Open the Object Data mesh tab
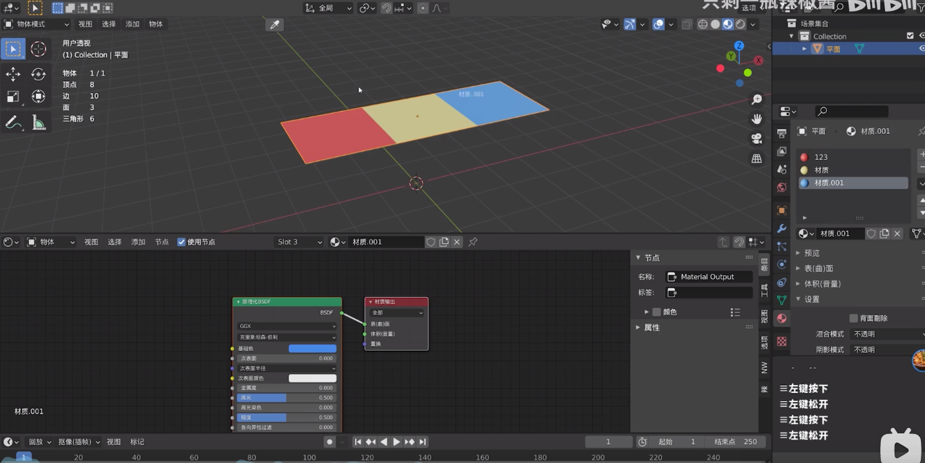The image size is (925, 463). (782, 300)
